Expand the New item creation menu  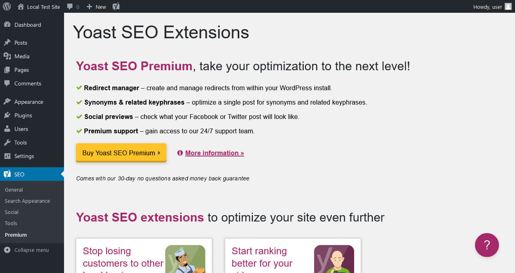coord(96,6)
